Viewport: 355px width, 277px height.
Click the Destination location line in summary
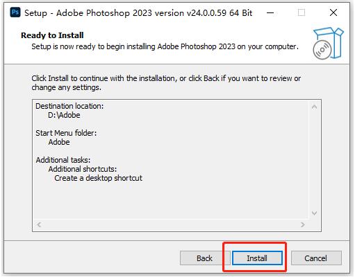click(69, 106)
